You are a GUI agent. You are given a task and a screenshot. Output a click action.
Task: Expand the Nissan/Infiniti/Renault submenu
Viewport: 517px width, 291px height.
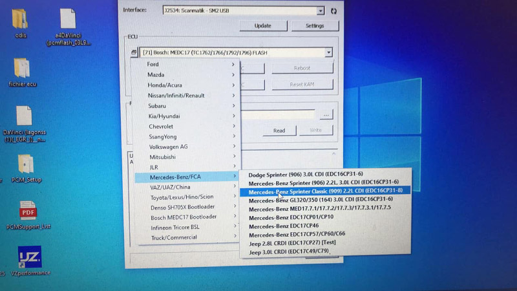[186, 96]
